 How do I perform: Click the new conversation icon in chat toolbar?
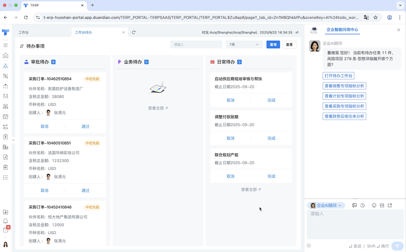pos(354,205)
